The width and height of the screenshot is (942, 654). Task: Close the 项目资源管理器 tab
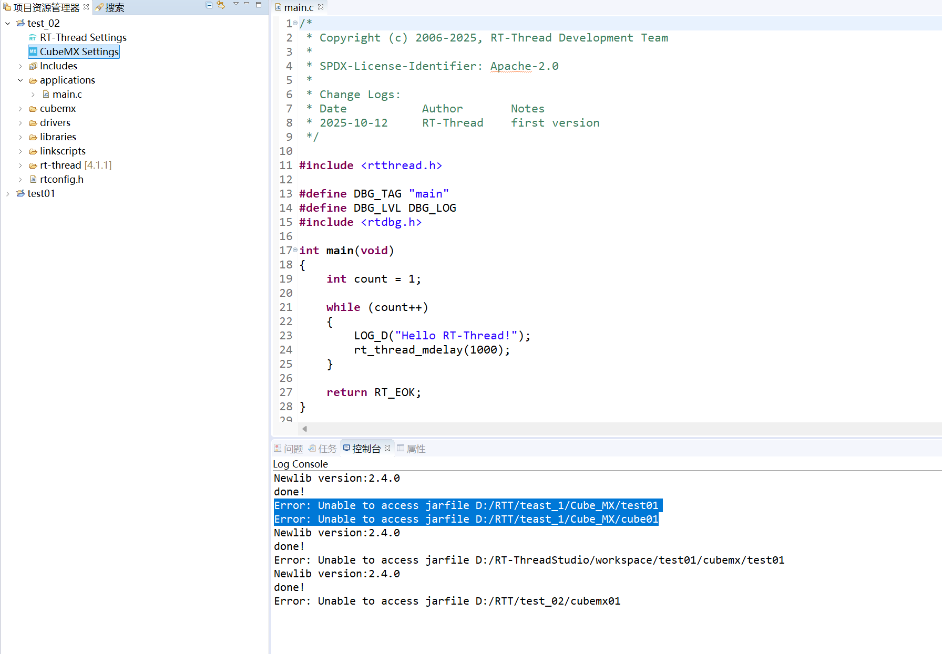86,7
